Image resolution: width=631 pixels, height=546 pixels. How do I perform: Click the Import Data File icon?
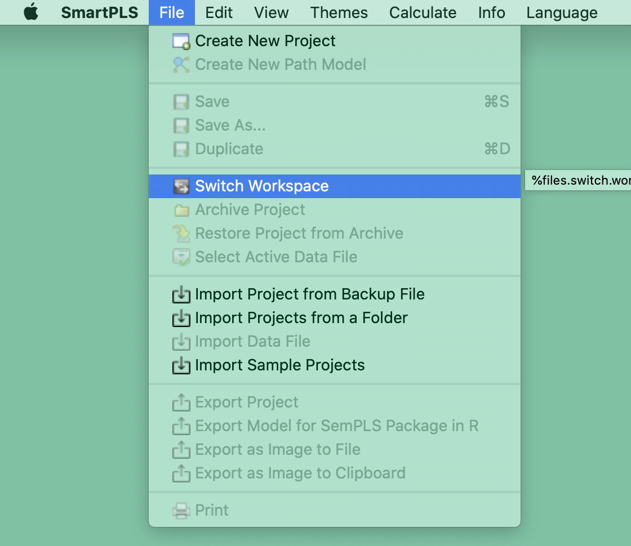(181, 342)
